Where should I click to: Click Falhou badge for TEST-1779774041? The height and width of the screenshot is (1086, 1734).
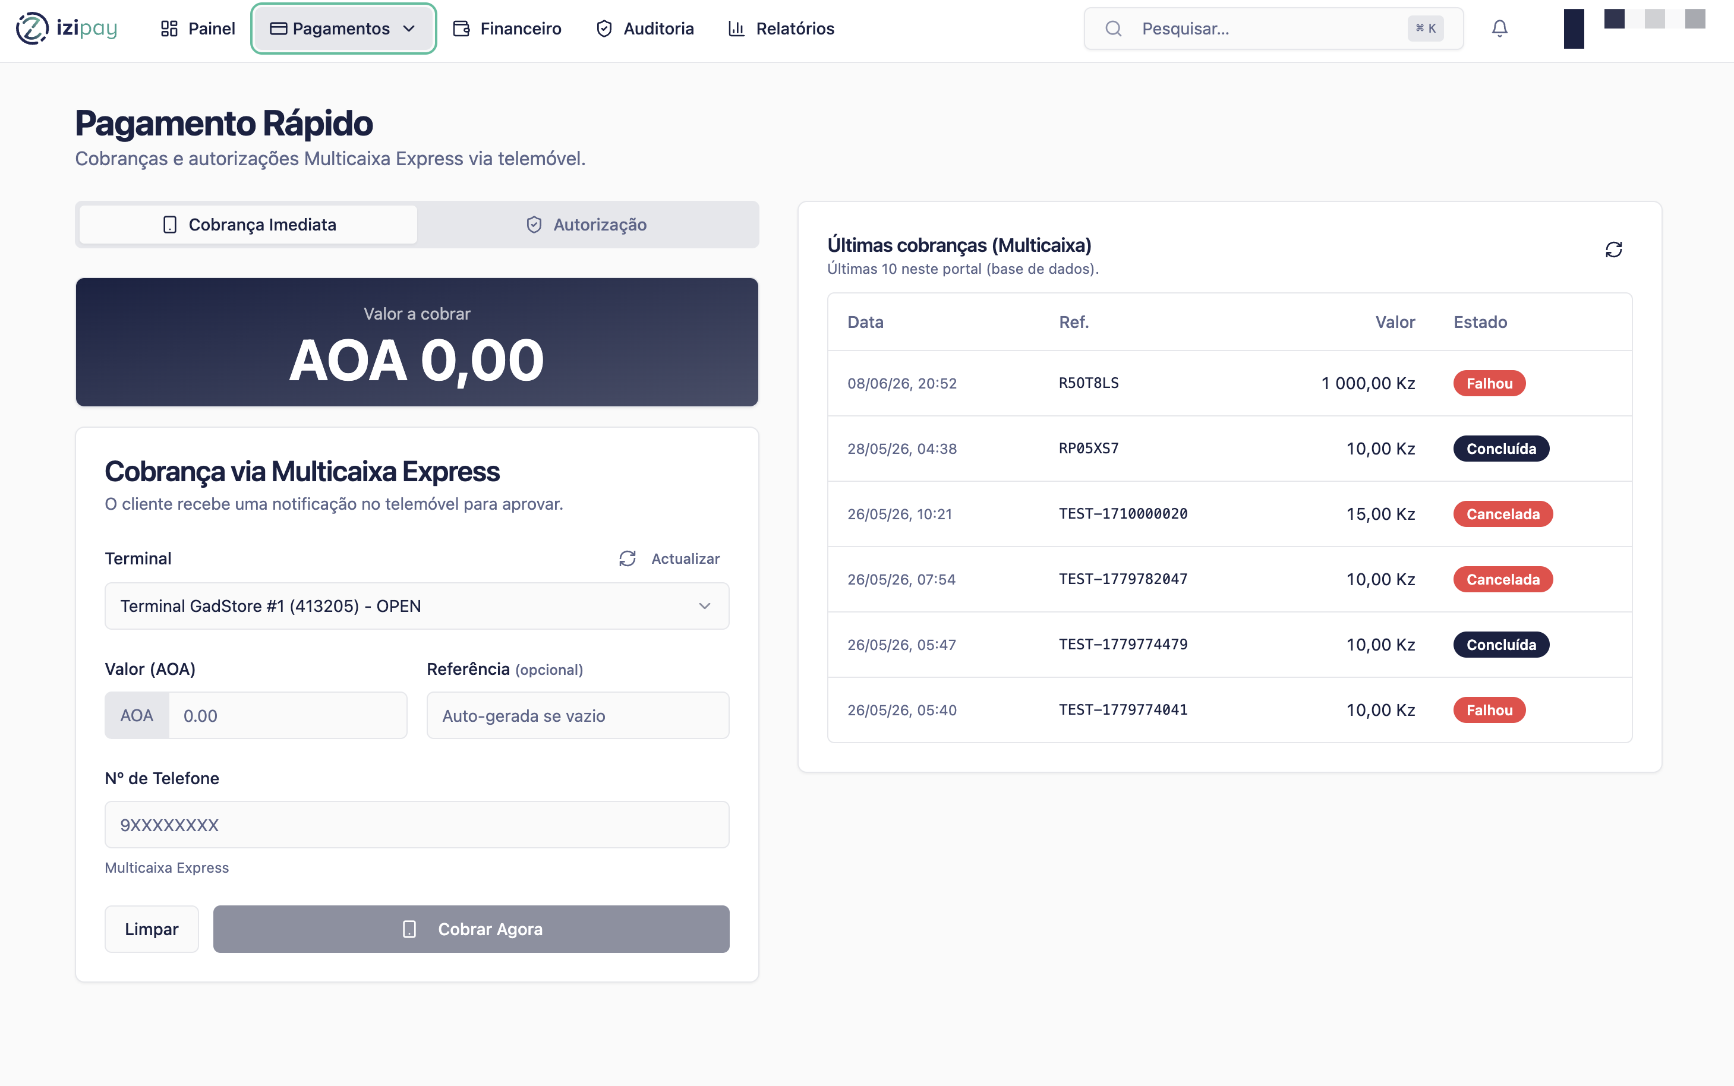click(1490, 711)
